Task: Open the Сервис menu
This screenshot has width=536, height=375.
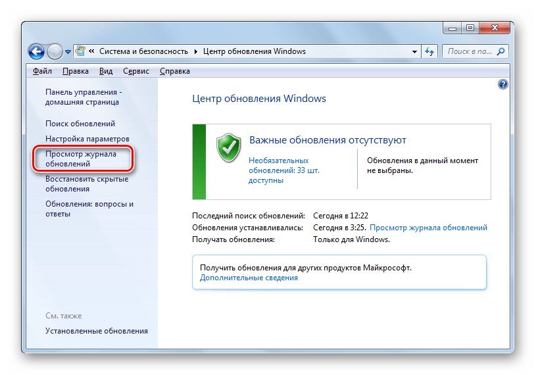Action: coord(136,71)
